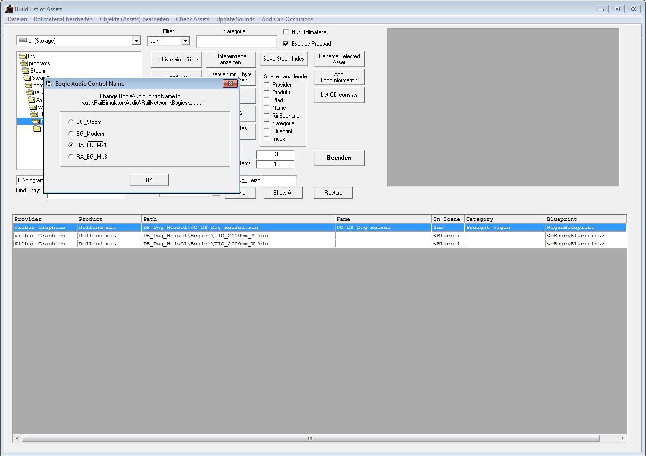
Task: Select the RA_BG_Mk3 radio option
Action: pos(71,157)
